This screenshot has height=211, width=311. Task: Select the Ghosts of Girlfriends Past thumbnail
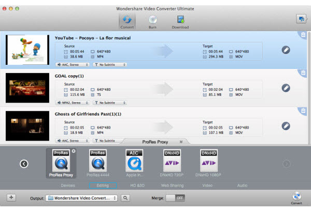(27, 126)
